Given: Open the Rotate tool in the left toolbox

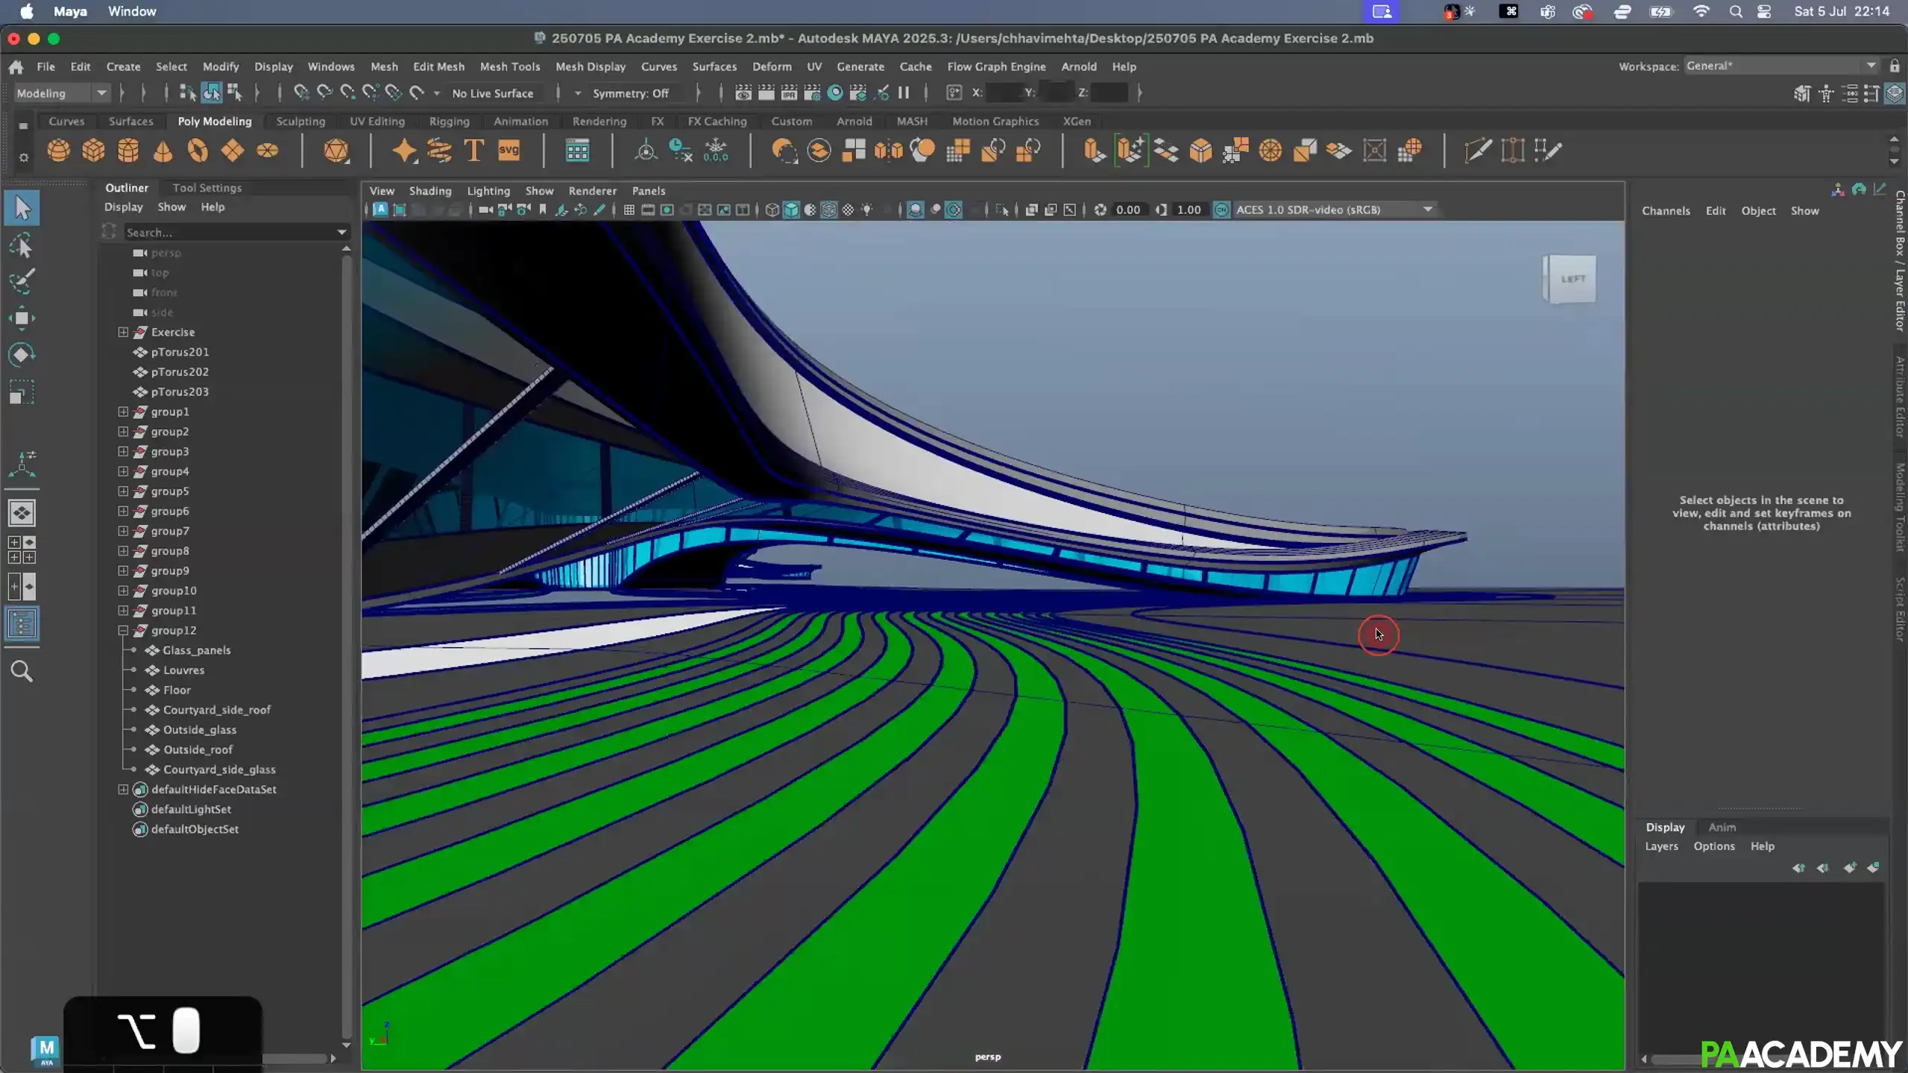Looking at the screenshot, I should (x=22, y=355).
